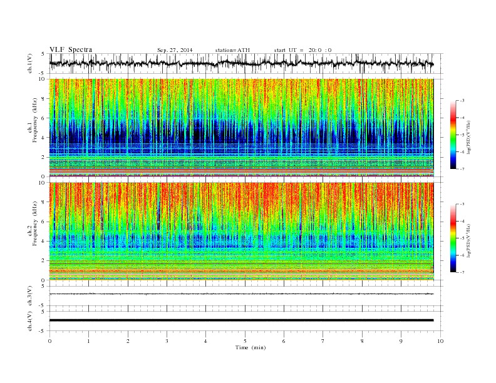
Task: Click the 'VLF Spectra' title text
Action: [x=71, y=49]
